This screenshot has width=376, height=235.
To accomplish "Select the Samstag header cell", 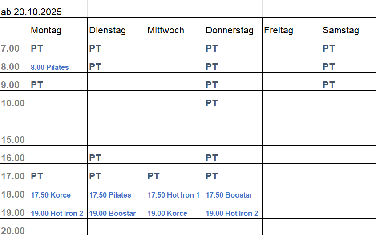I will [x=341, y=30].
